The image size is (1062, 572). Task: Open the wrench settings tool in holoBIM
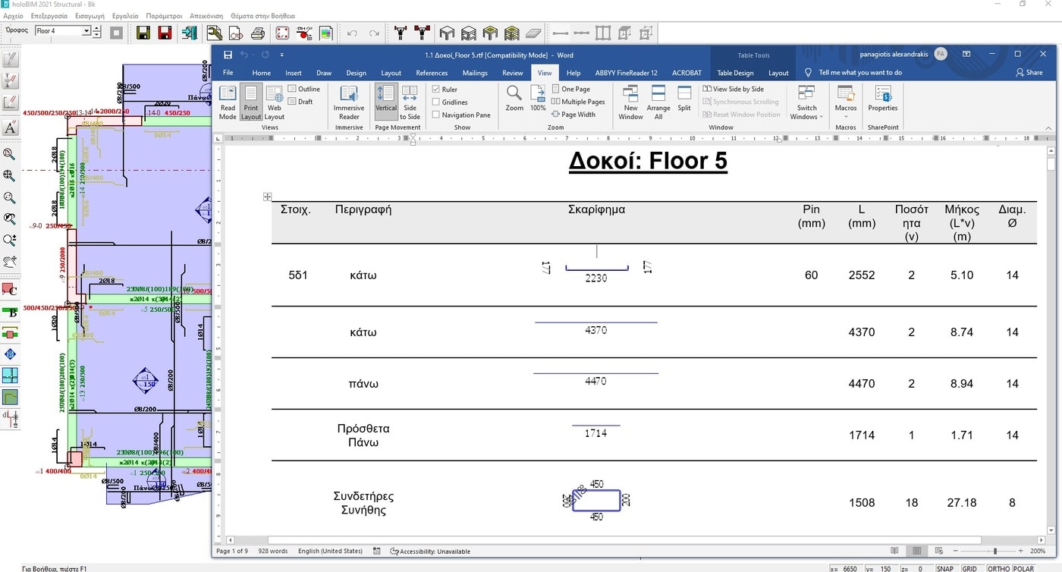click(214, 33)
